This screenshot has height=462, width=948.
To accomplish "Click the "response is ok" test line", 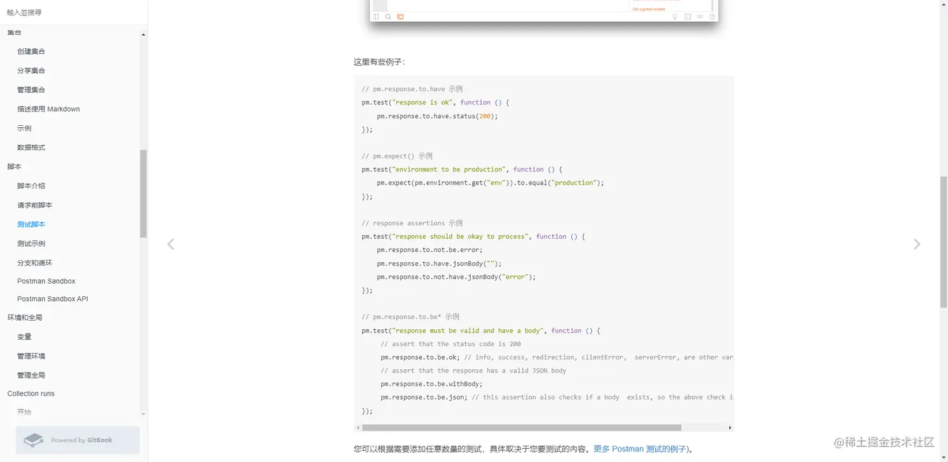I will tap(436, 102).
